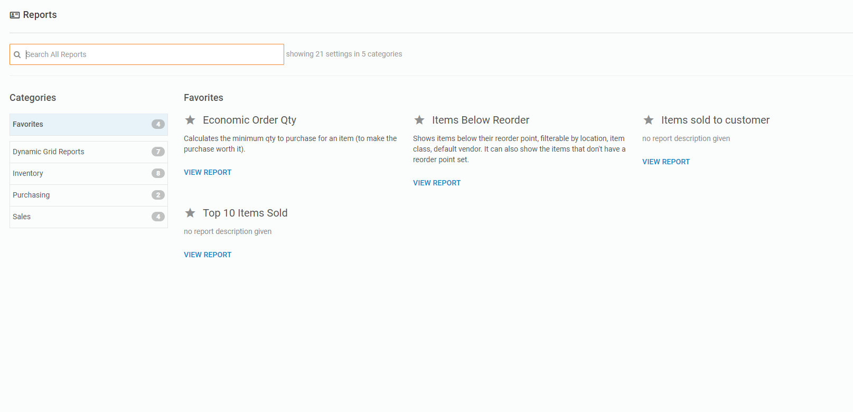The width and height of the screenshot is (853, 412).
Task: View the Items sold to customer report
Action: coord(666,162)
